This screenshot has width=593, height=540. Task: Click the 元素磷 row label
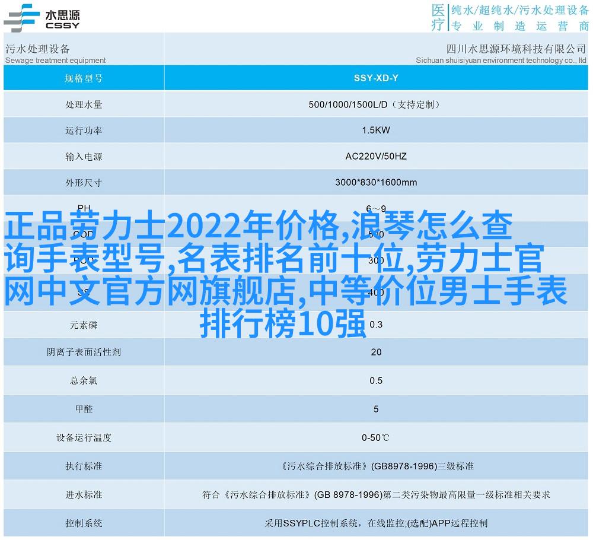tap(84, 325)
